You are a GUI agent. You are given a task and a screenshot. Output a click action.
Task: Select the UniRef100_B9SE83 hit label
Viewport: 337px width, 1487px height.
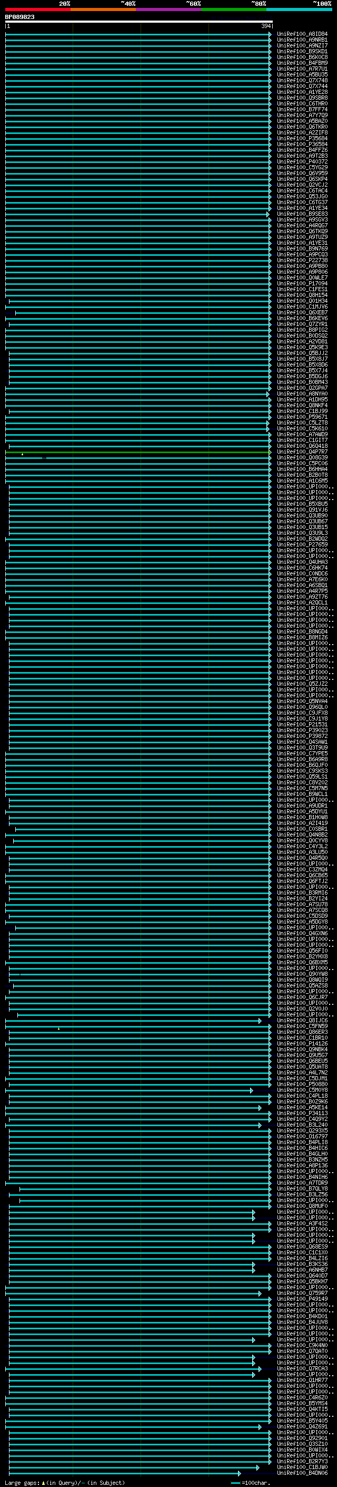[302, 214]
